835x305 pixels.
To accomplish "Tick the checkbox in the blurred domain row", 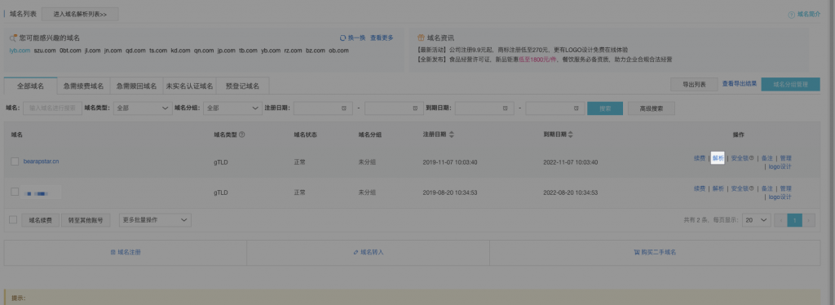I will pyautogui.click(x=15, y=192).
